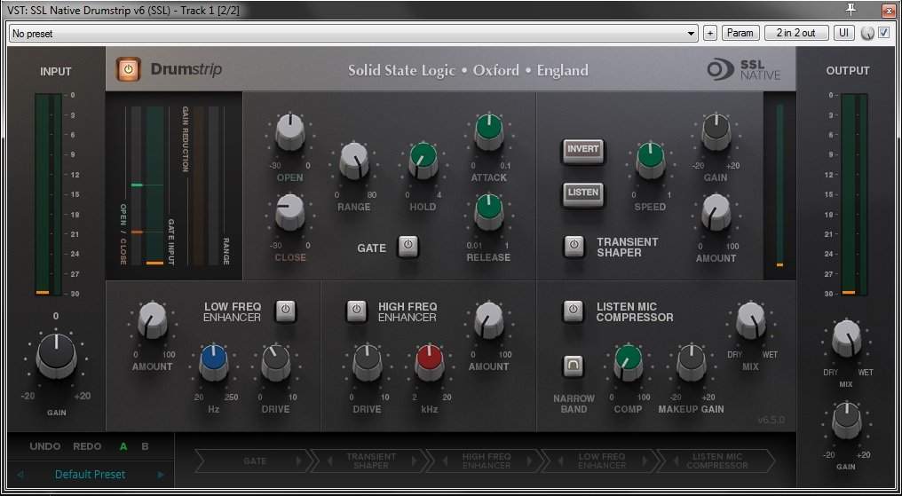Switch on High Freq Enhancer power
The height and width of the screenshot is (496, 902).
coord(357,311)
